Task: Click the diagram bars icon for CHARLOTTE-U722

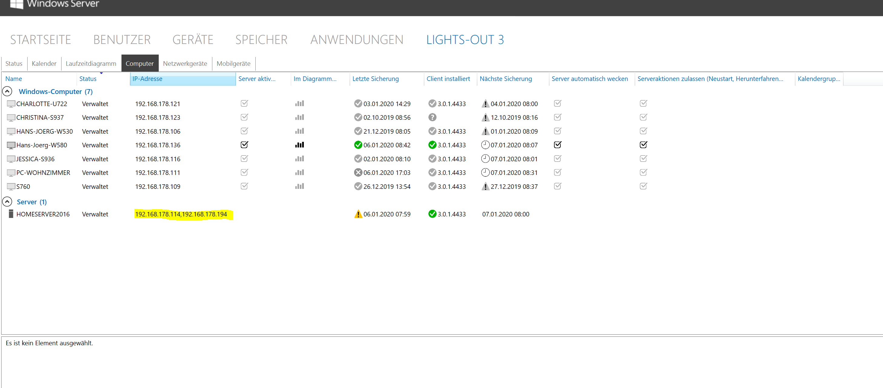Action: pos(300,104)
